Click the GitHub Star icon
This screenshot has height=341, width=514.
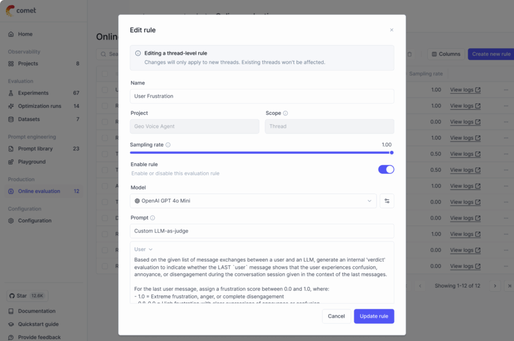(x=11, y=296)
